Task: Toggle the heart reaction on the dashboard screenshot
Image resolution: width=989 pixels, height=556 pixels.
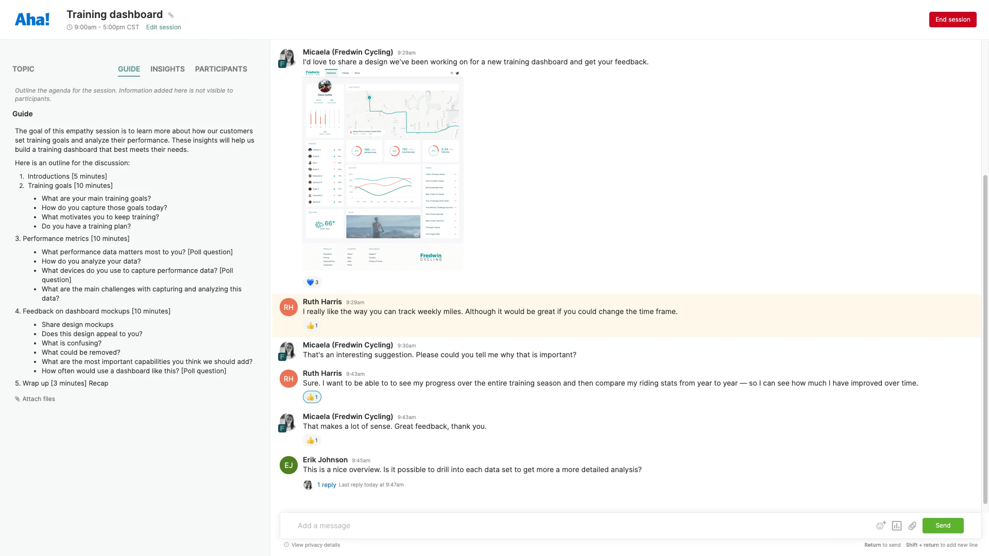Action: (312, 282)
